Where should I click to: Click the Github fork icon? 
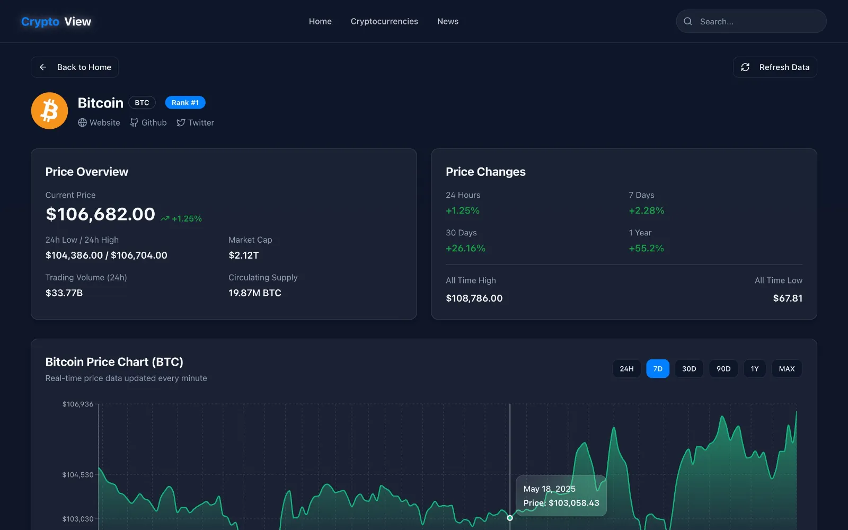[134, 122]
